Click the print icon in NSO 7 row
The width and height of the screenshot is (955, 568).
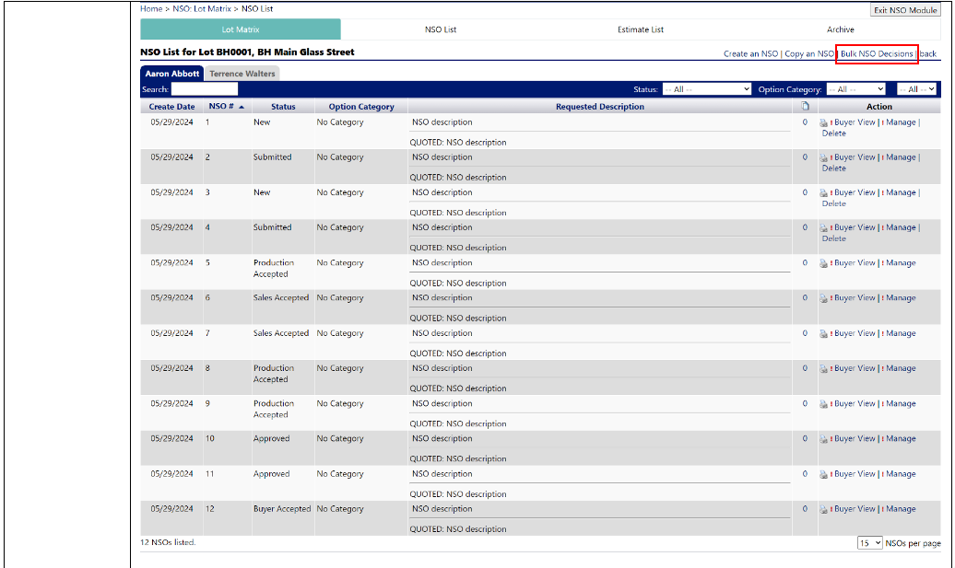coord(823,334)
